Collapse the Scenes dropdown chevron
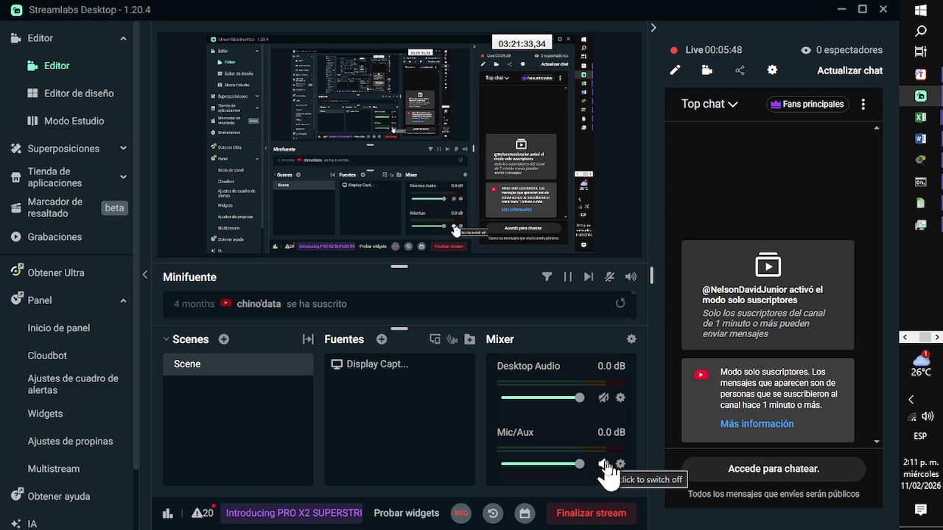 166,339
